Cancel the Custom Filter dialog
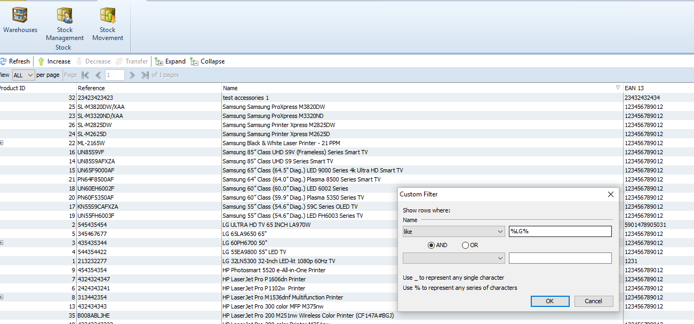 point(593,301)
